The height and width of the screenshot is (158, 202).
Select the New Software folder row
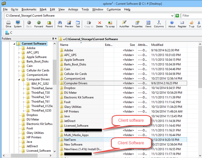(123, 144)
